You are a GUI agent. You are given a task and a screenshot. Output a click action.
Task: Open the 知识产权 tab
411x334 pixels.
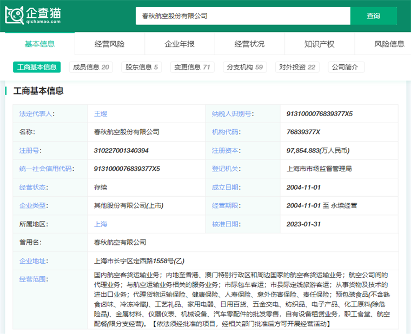pyautogui.click(x=319, y=44)
